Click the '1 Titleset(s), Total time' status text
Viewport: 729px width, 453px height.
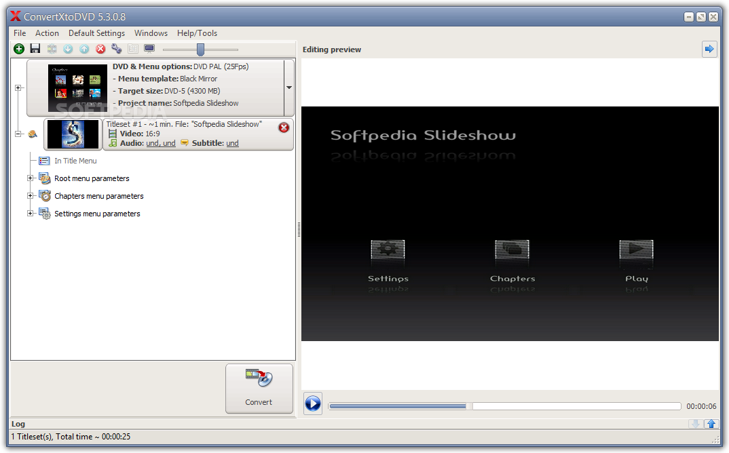click(x=71, y=436)
